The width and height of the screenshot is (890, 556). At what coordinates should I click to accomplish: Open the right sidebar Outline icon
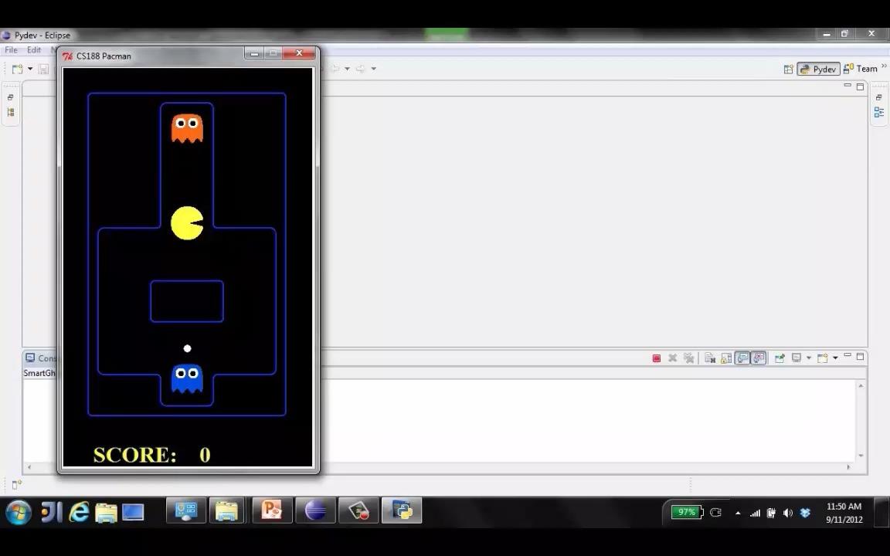(x=878, y=112)
